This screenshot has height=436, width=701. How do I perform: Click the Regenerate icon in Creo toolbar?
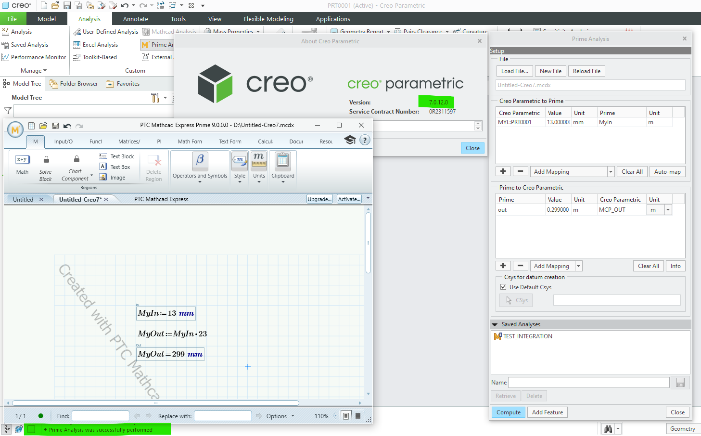pyautogui.click(x=161, y=5)
